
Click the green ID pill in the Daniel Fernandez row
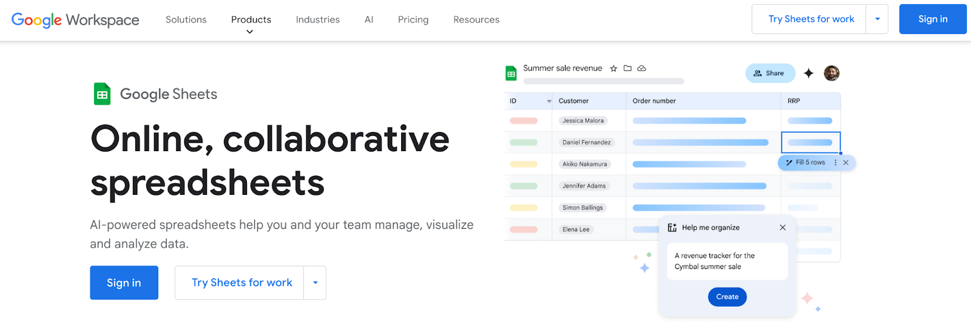click(x=524, y=143)
